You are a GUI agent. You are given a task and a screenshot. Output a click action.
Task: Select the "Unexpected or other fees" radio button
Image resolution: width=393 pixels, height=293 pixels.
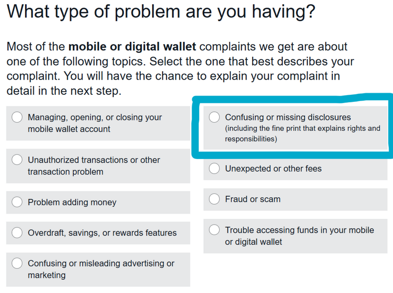[x=214, y=168]
